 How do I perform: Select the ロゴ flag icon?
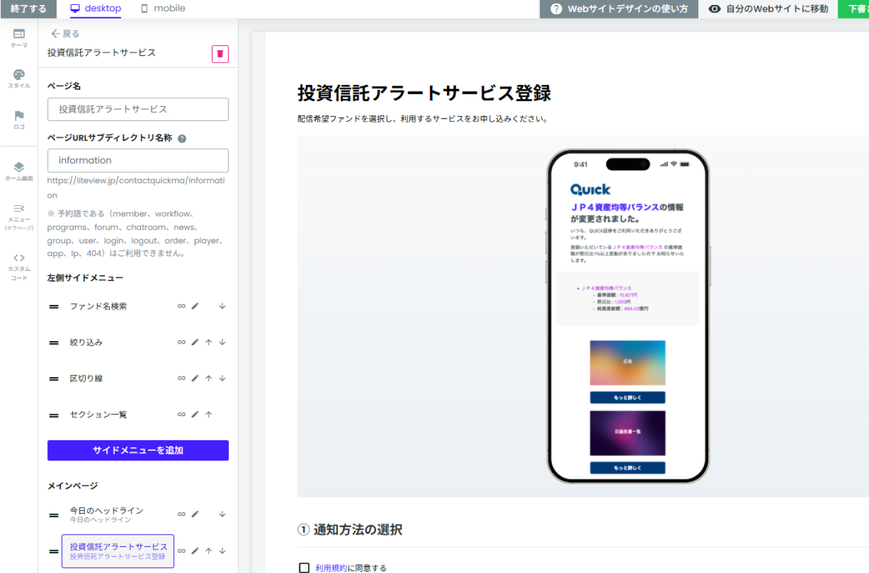(19, 119)
